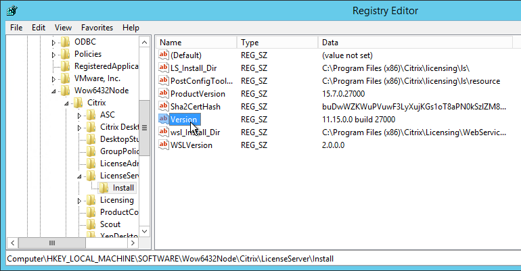The width and height of the screenshot is (521, 271).
Task: Open the File menu
Action: (16, 28)
